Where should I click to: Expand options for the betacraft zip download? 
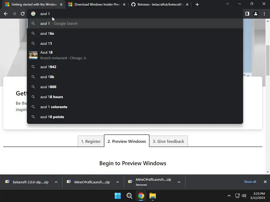[56, 182]
